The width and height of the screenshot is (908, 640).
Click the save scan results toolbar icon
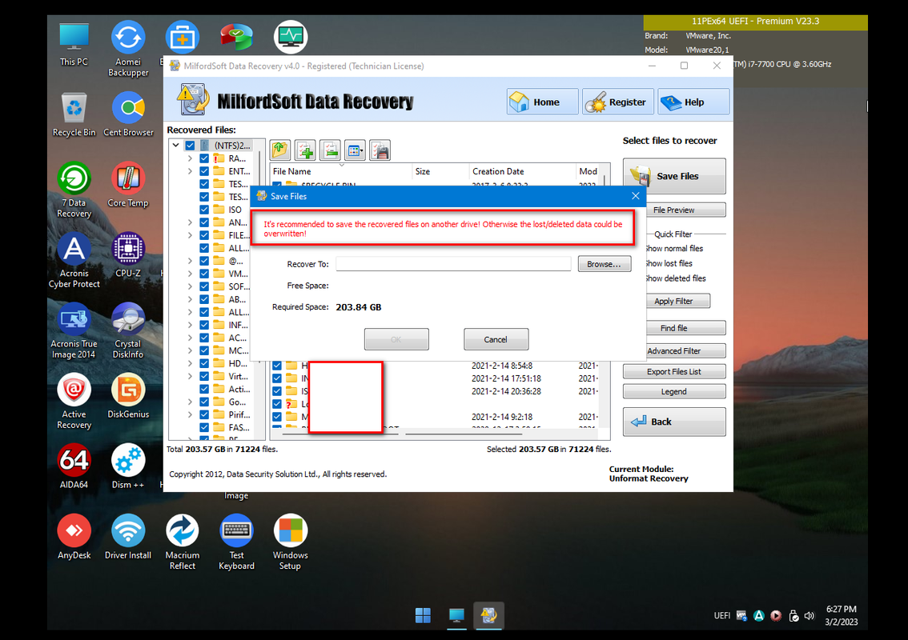pyautogui.click(x=380, y=150)
